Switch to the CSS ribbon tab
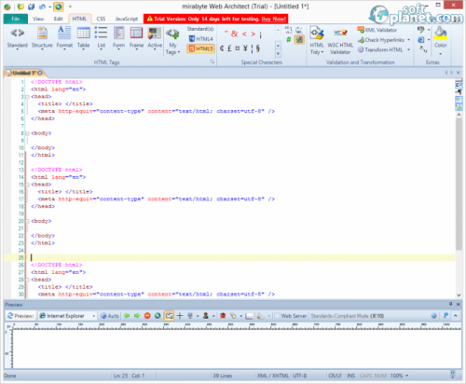The width and height of the screenshot is (466, 384). click(101, 19)
